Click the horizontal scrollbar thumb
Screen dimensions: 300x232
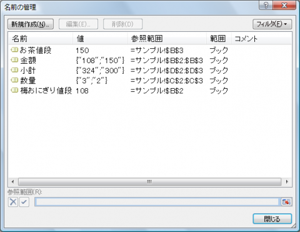click(149, 182)
